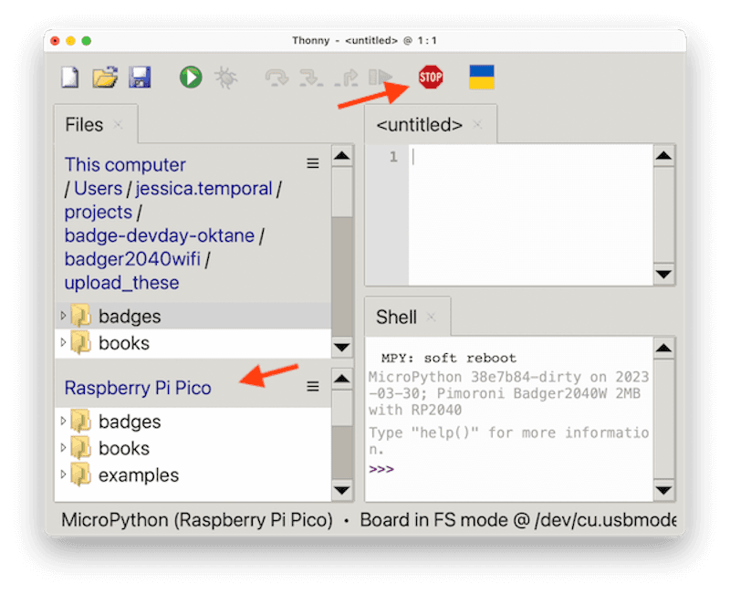Screen dimensions: 730x594
Task: Close the Shell tab
Action: 431,317
